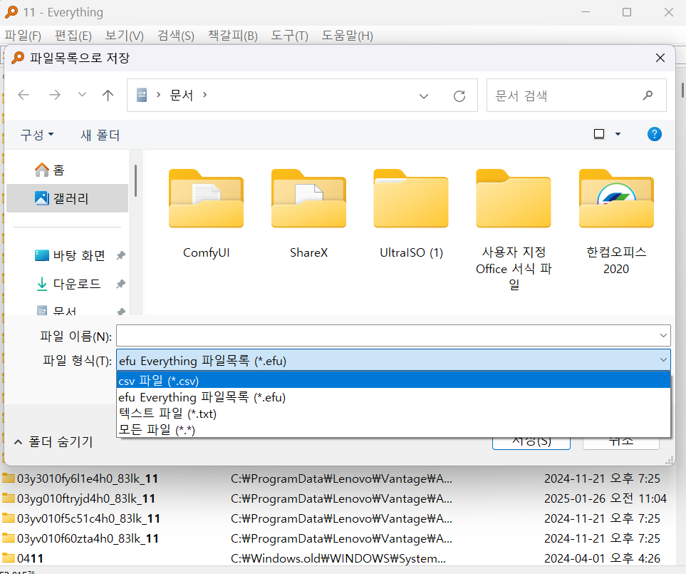Open 검색(S) menu in Everything
Viewport: 686px width, 574px height.
[x=175, y=36]
